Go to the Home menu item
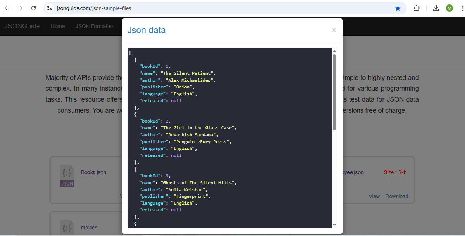This screenshot has width=465, height=236. pyautogui.click(x=58, y=26)
